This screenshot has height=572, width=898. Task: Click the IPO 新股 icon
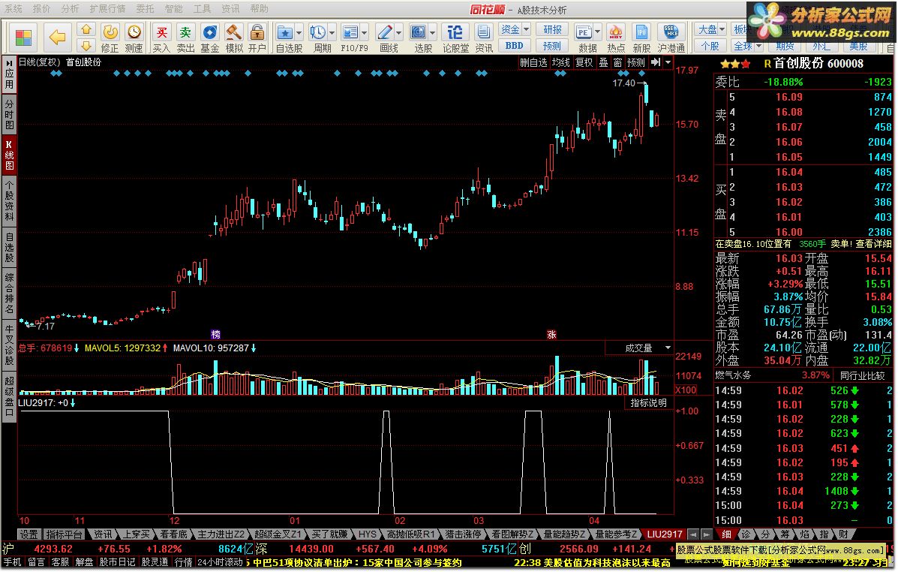641,32
